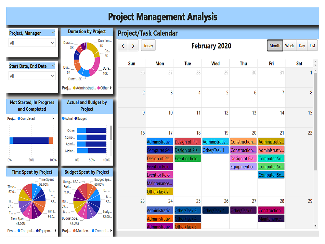Image resolution: width=325 pixels, height=244 pixels.
Task: Open the Other/Task 7 event on February 17
Action: tap(160, 192)
